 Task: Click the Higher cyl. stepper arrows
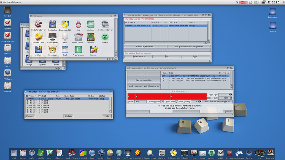click(x=230, y=98)
